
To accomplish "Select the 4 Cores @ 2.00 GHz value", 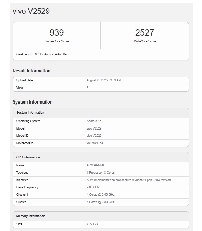I will (100, 195).
